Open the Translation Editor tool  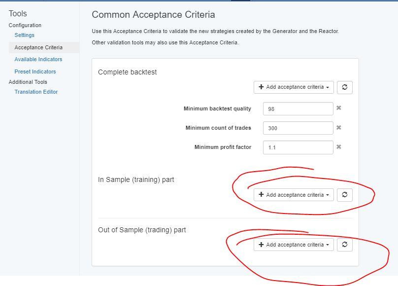pyautogui.click(x=36, y=92)
